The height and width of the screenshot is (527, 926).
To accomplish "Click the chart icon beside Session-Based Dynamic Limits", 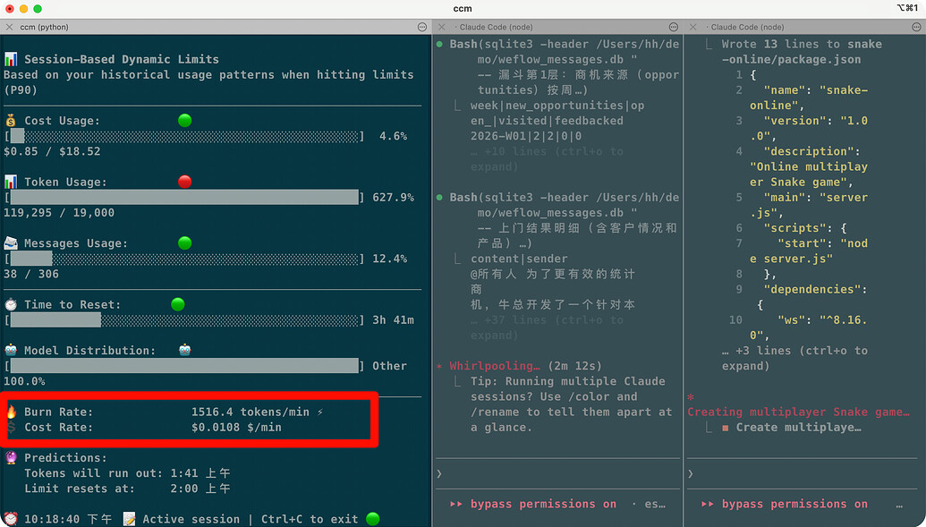I will (11, 59).
